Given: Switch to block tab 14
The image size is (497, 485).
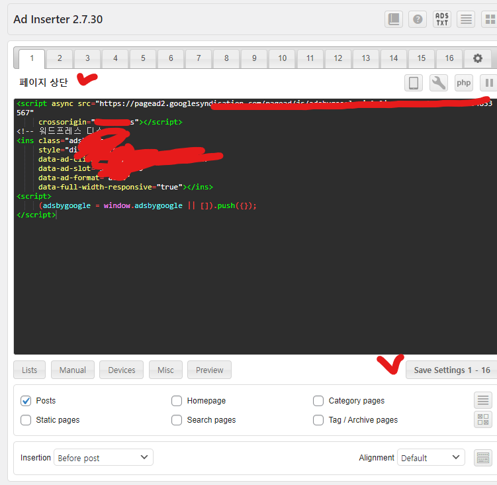Looking at the screenshot, I should 394,58.
